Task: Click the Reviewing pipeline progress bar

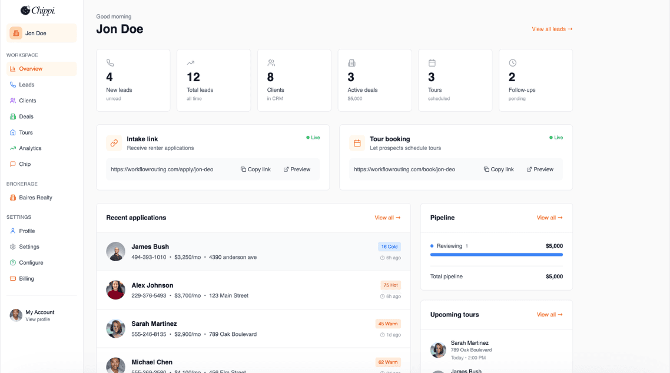Action: 496,255
